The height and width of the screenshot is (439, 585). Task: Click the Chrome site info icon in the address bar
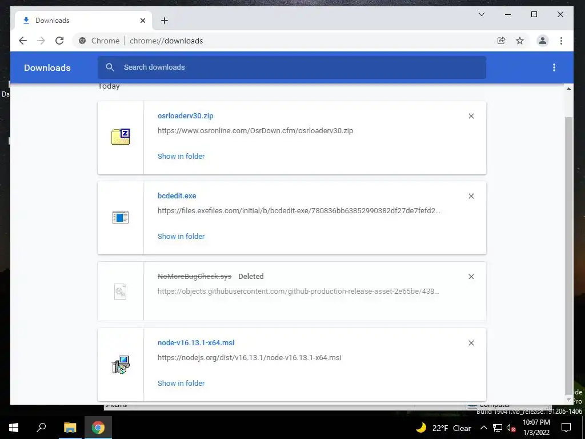pos(82,41)
